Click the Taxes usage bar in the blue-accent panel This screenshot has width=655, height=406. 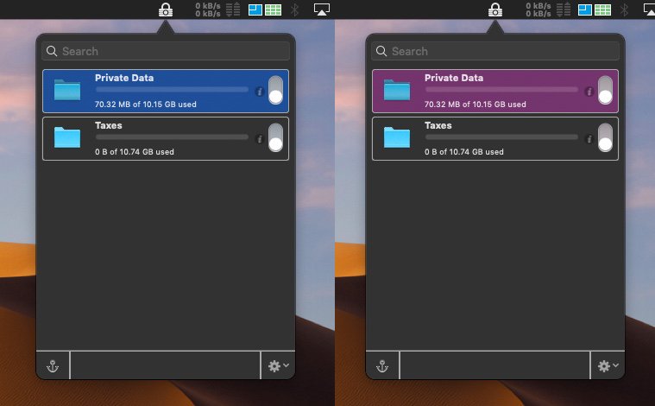172,137
